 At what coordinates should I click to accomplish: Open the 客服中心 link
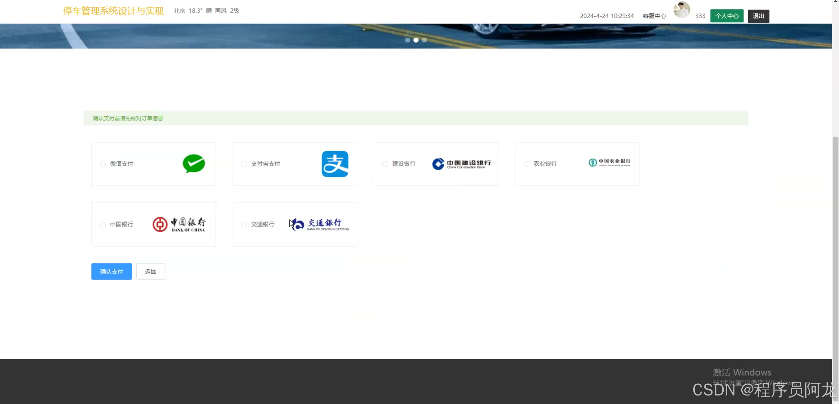point(654,16)
